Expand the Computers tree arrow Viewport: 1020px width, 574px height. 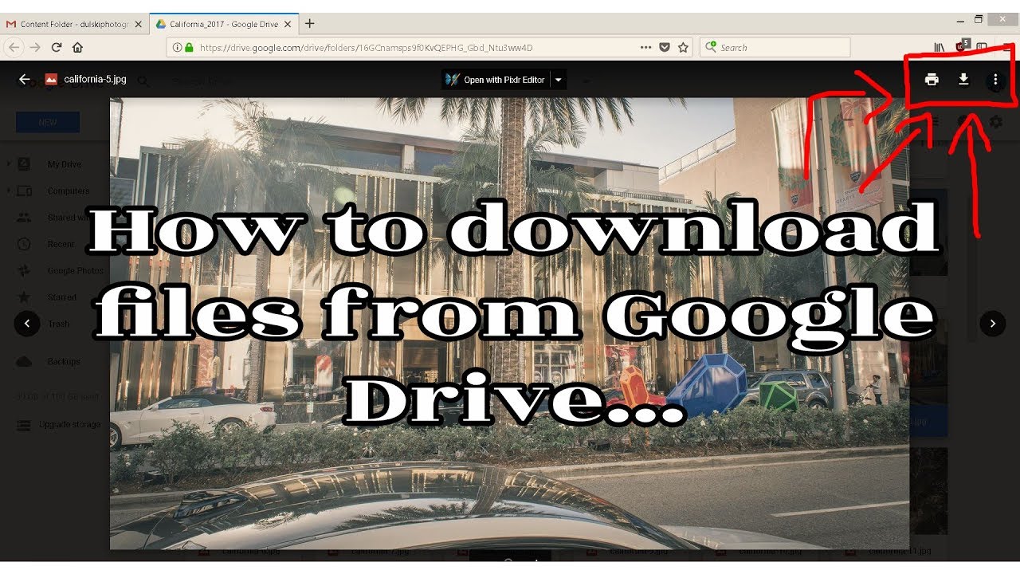click(9, 191)
